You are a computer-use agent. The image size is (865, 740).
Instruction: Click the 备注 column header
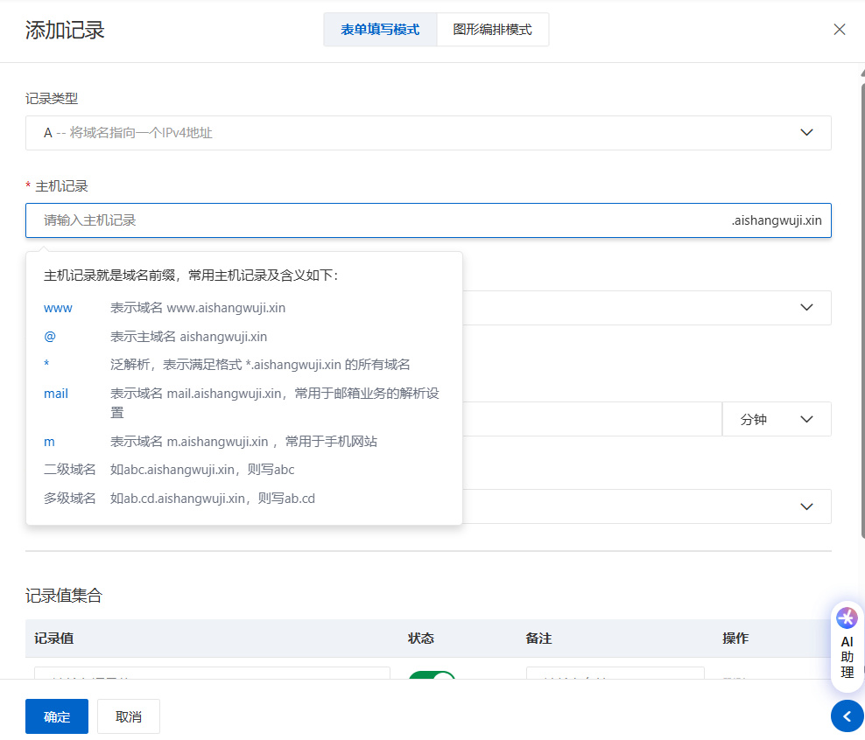pyautogui.click(x=539, y=638)
